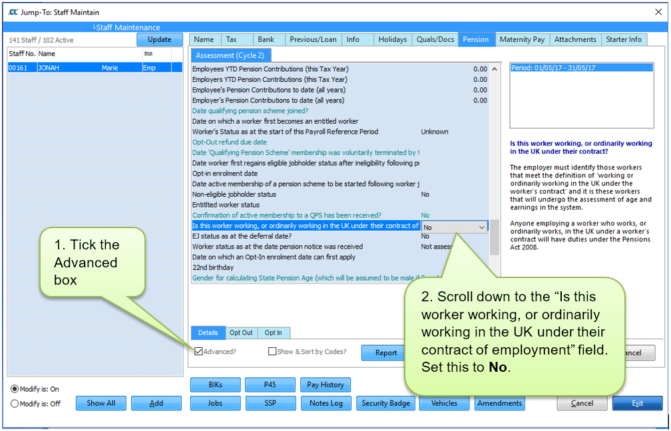This screenshot has width=671, height=431.
Task: Switch to the Opt Out tab
Action: tap(241, 333)
